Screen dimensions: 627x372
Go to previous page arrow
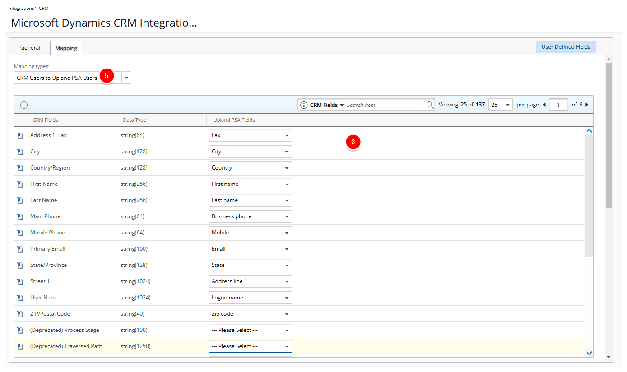(x=544, y=105)
